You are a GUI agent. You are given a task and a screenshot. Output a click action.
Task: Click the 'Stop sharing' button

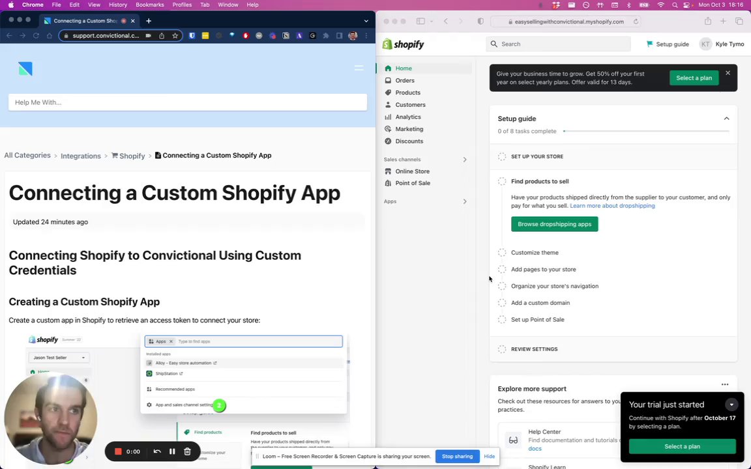(457, 457)
